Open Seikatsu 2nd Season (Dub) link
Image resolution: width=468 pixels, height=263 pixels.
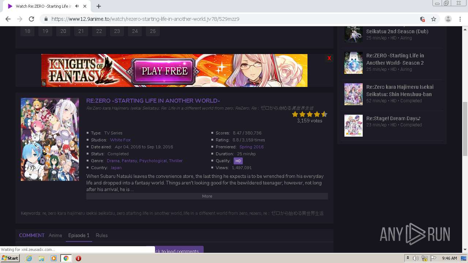click(x=397, y=31)
